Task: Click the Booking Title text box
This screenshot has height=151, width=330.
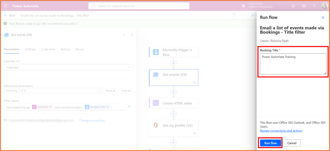Action: [x=293, y=64]
